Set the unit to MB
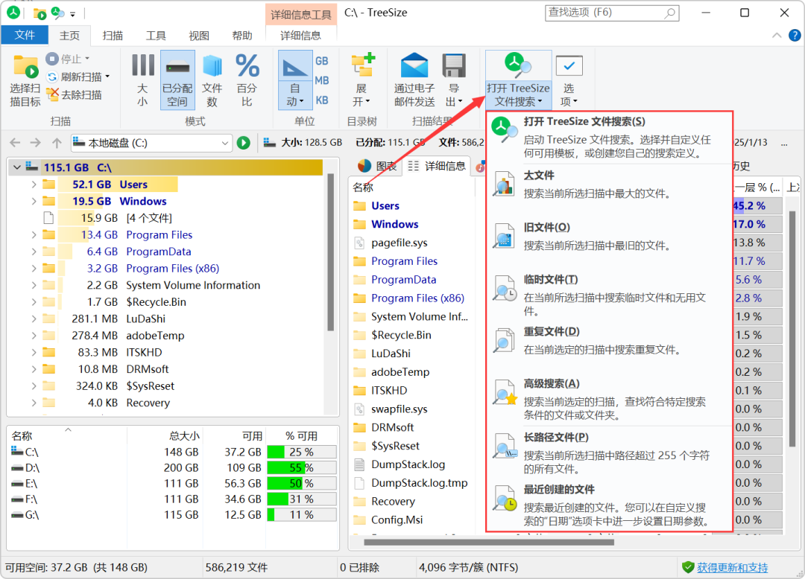Image resolution: width=805 pixels, height=579 pixels. tap(322, 80)
